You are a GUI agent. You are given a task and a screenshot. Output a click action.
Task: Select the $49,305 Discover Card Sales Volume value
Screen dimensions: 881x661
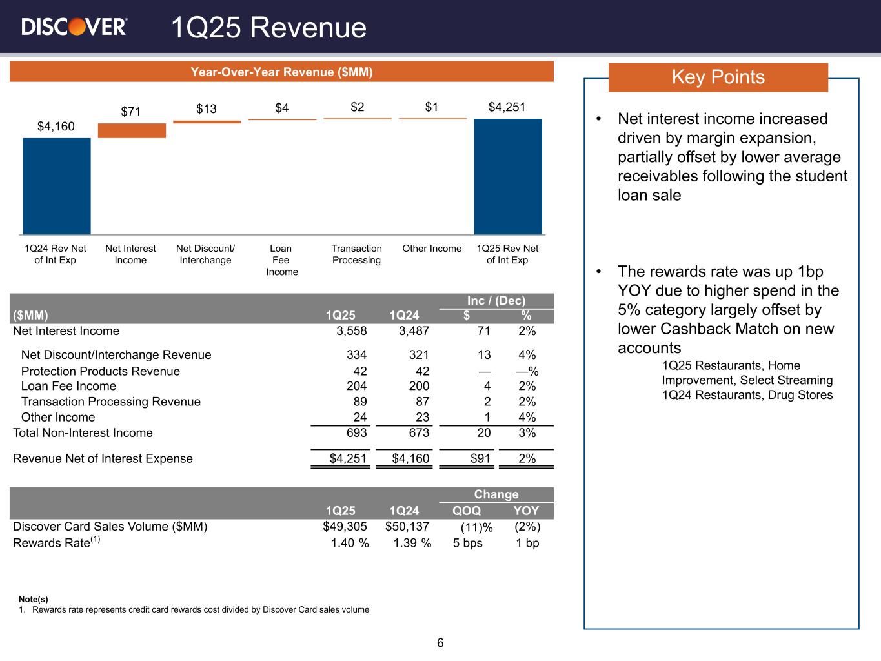tap(345, 526)
